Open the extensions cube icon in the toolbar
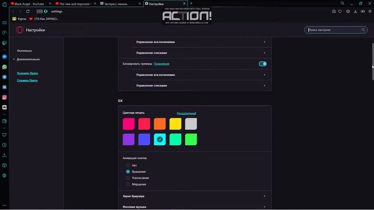The height and width of the screenshot is (210, 374). [348, 11]
